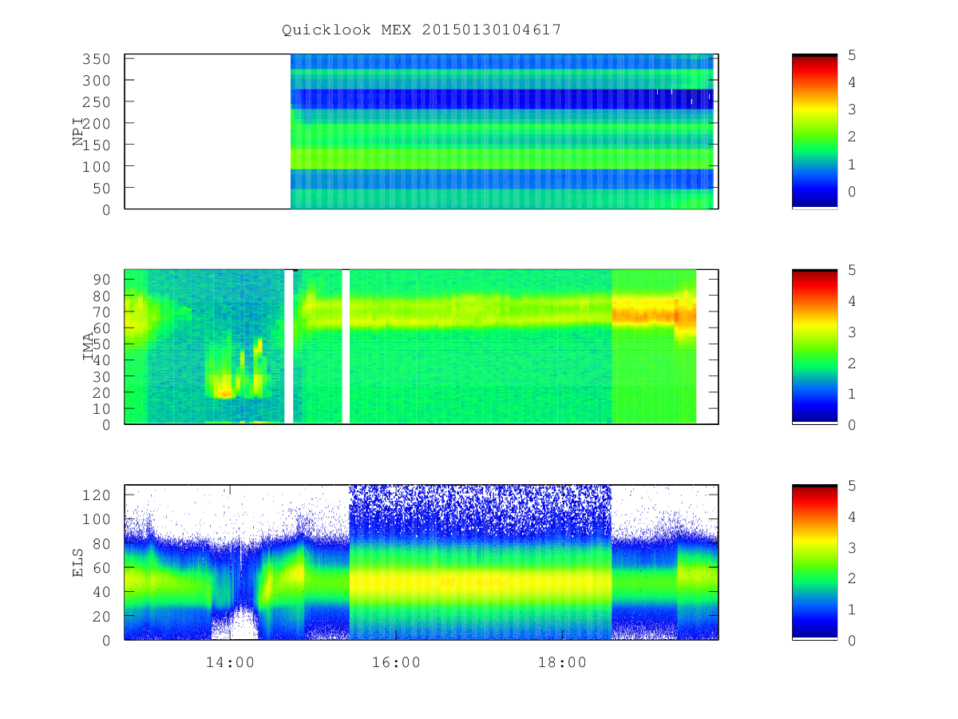The image size is (958, 719).
Task: Click the 1 label on NPI colorbar
Action: coord(852,165)
